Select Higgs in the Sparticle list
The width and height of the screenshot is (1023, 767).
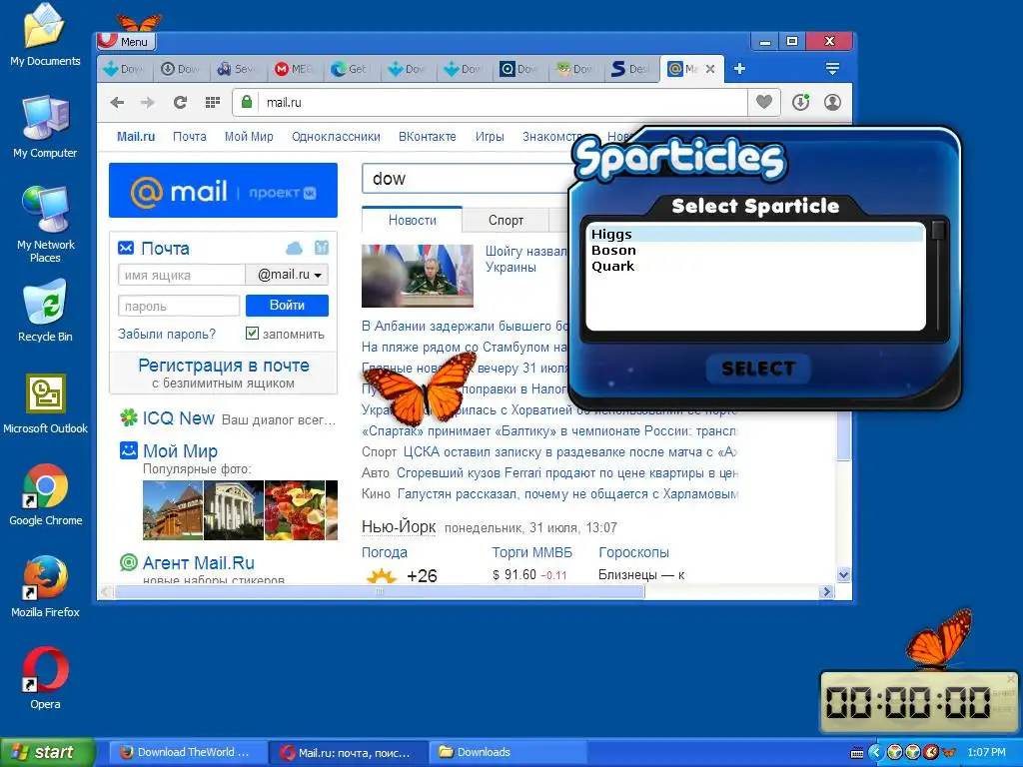(x=755, y=234)
